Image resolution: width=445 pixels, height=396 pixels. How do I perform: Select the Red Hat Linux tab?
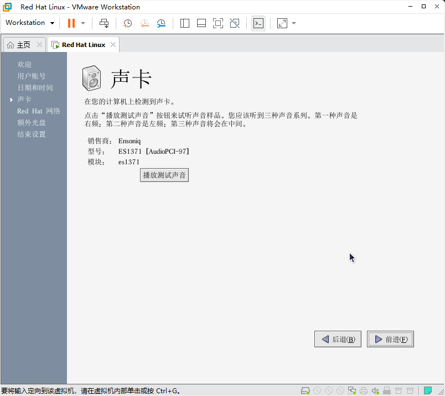82,44
